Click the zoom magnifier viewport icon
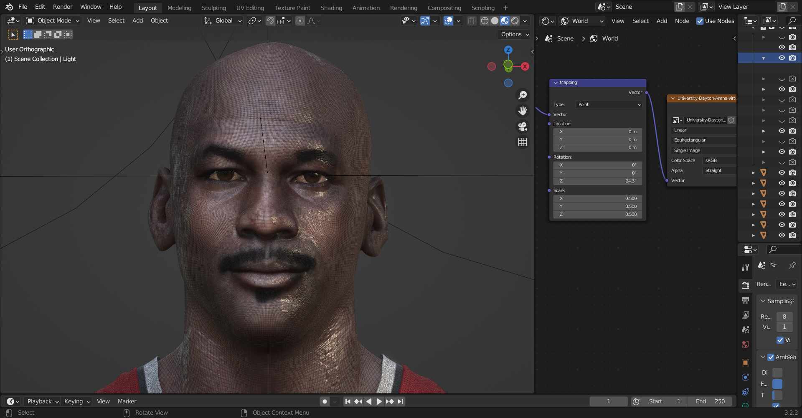 [522, 95]
